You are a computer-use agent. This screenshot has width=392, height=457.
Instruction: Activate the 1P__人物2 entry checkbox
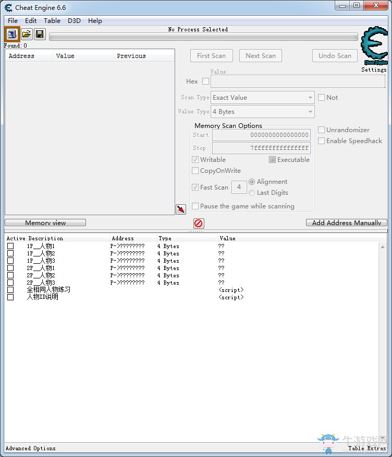[10, 253]
